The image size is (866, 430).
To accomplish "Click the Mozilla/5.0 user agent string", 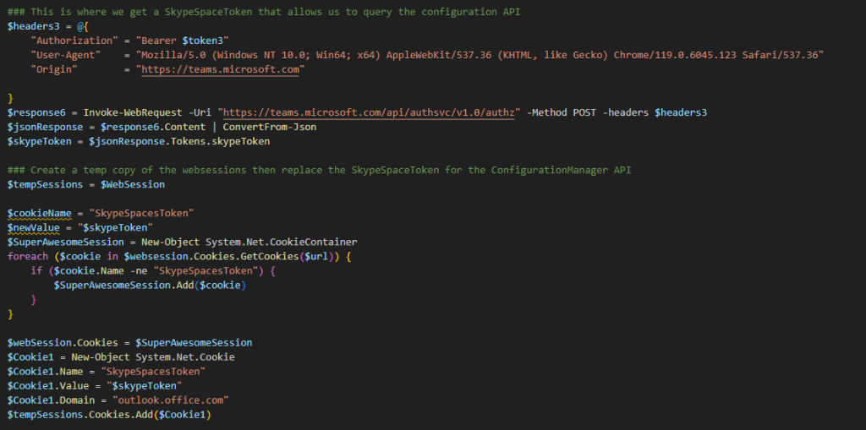I will pyautogui.click(x=480, y=55).
